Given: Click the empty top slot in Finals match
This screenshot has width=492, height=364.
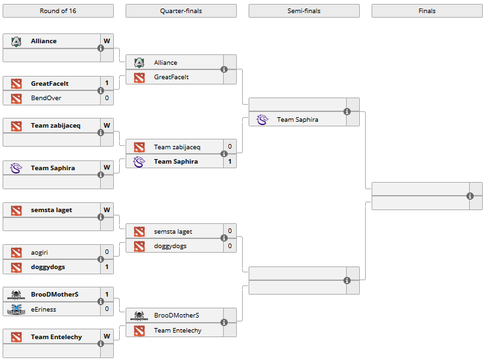Looking at the screenshot, I should (x=420, y=189).
